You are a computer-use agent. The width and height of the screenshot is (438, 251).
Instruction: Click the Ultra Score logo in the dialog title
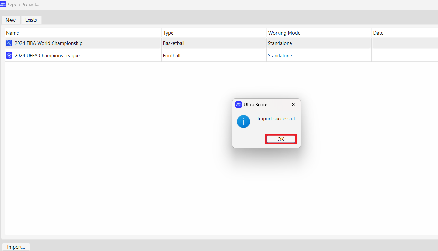point(239,104)
